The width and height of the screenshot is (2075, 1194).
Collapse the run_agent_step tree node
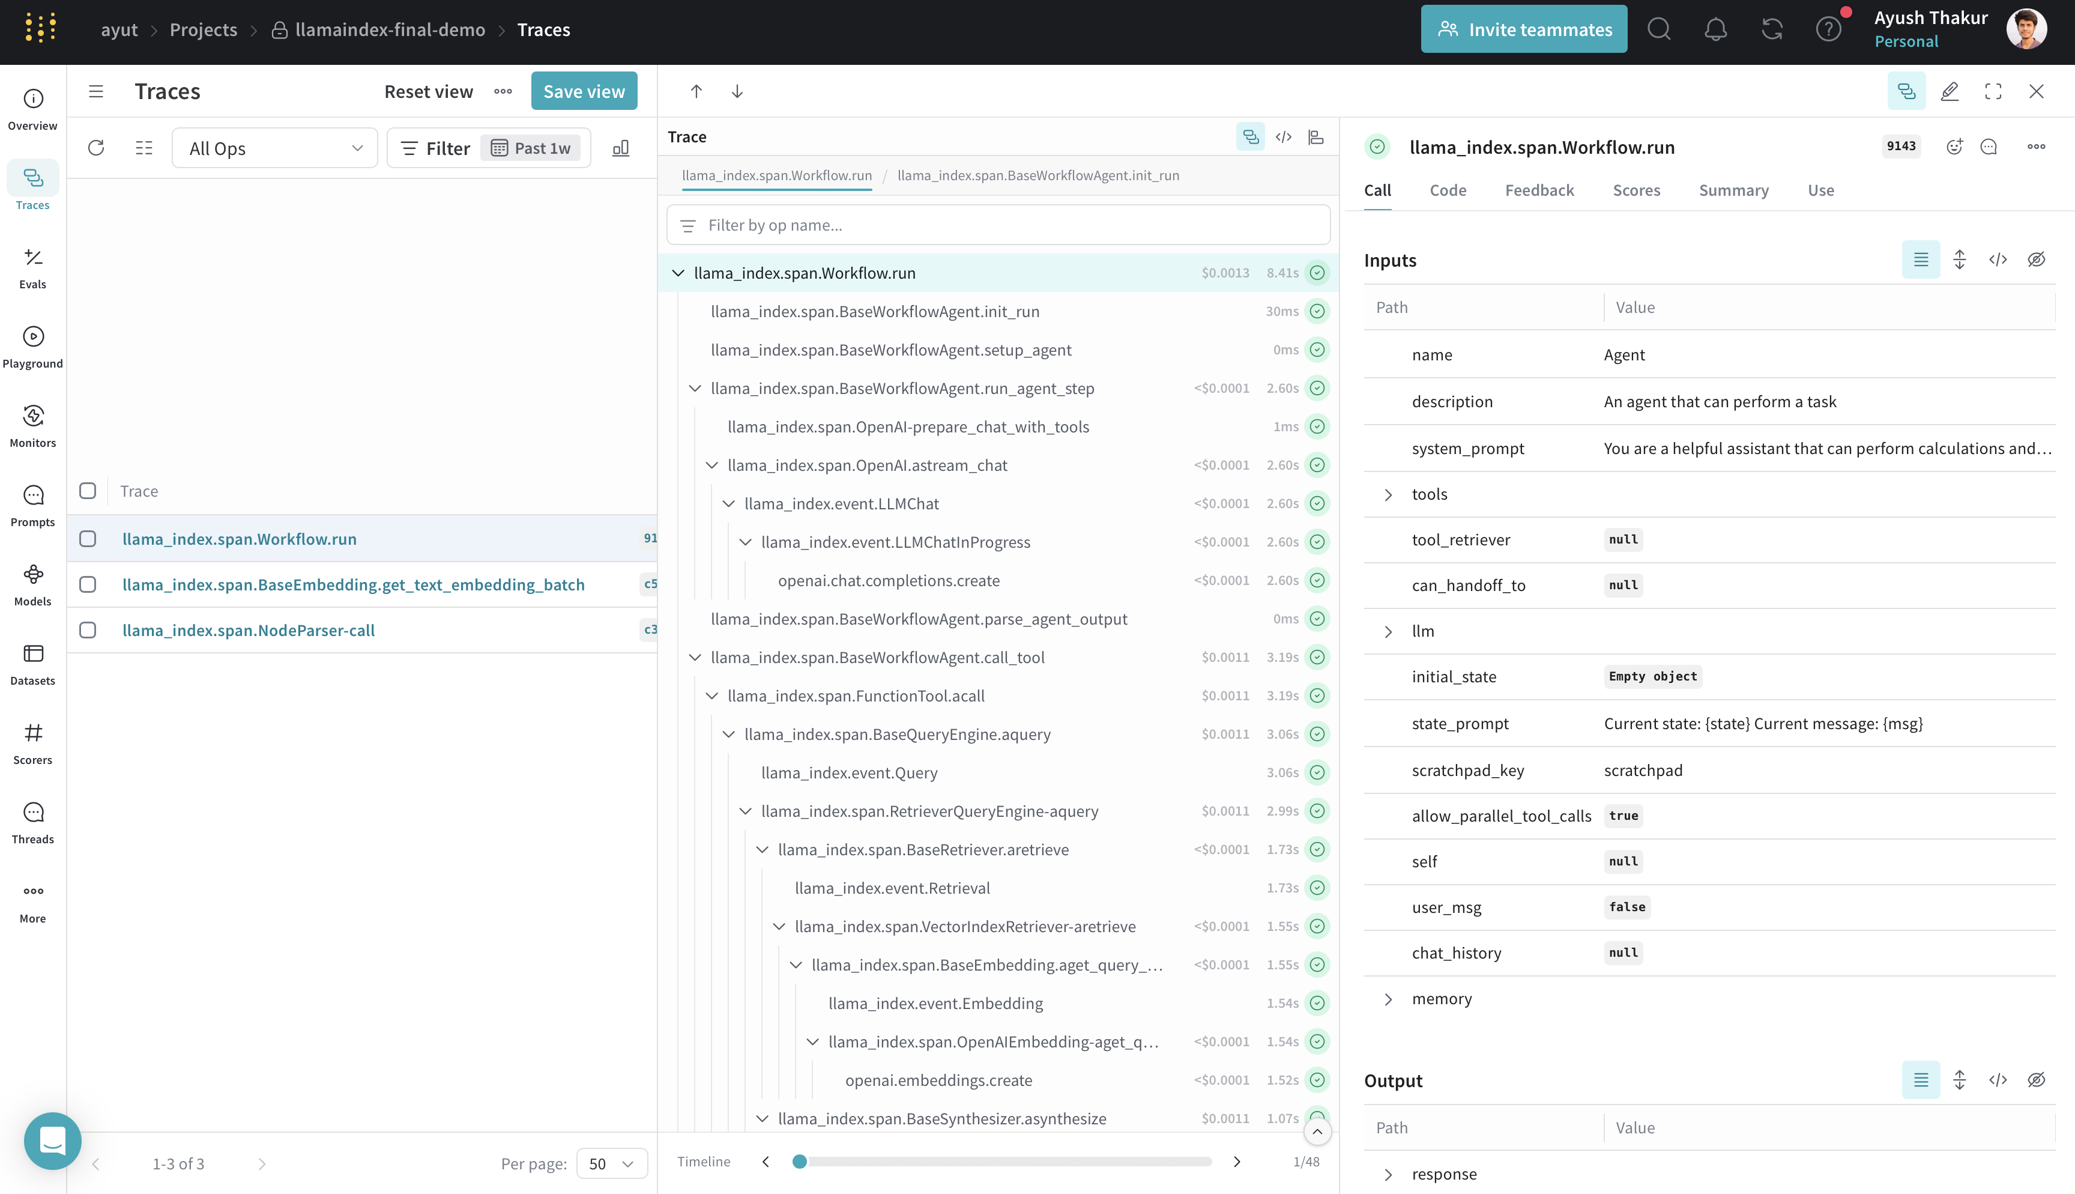click(x=695, y=388)
